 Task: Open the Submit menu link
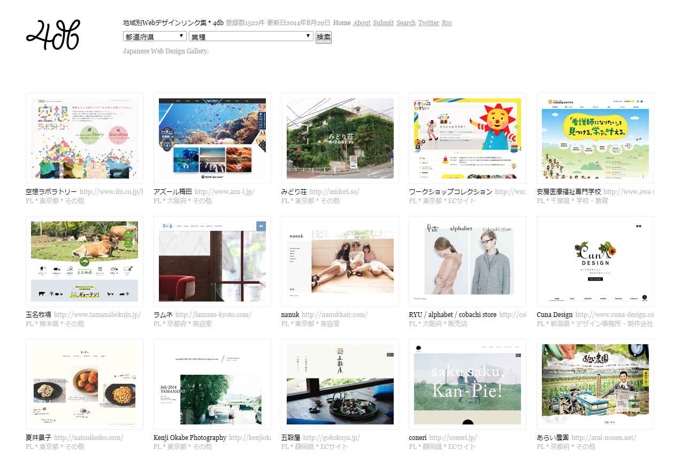pyautogui.click(x=384, y=23)
